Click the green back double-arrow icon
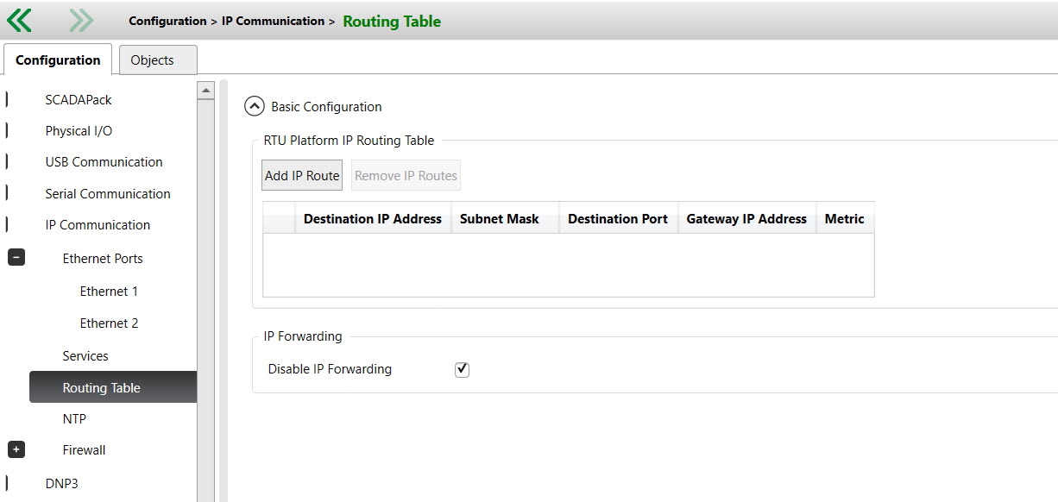This screenshot has width=1058, height=502. (19, 20)
